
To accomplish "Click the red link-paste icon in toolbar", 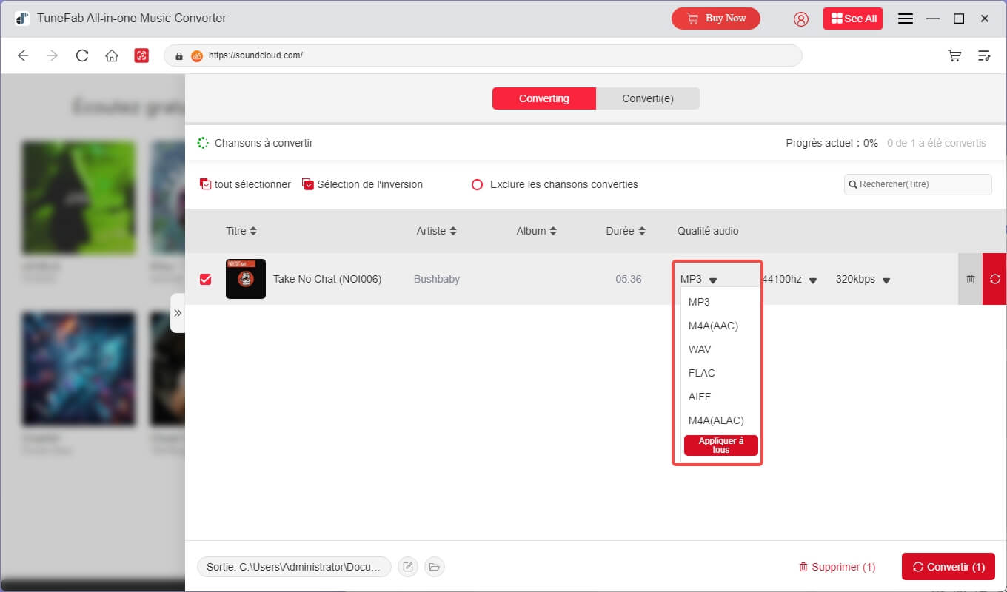I will pyautogui.click(x=141, y=55).
